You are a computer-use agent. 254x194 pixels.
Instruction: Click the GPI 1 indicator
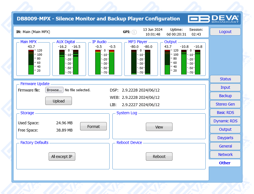point(134,32)
